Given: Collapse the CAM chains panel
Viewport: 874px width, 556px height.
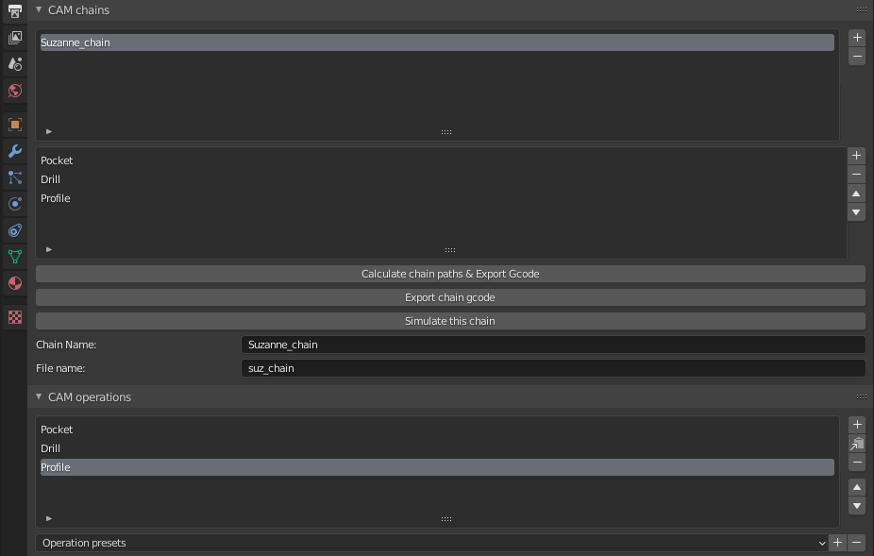Looking at the screenshot, I should 39,10.
